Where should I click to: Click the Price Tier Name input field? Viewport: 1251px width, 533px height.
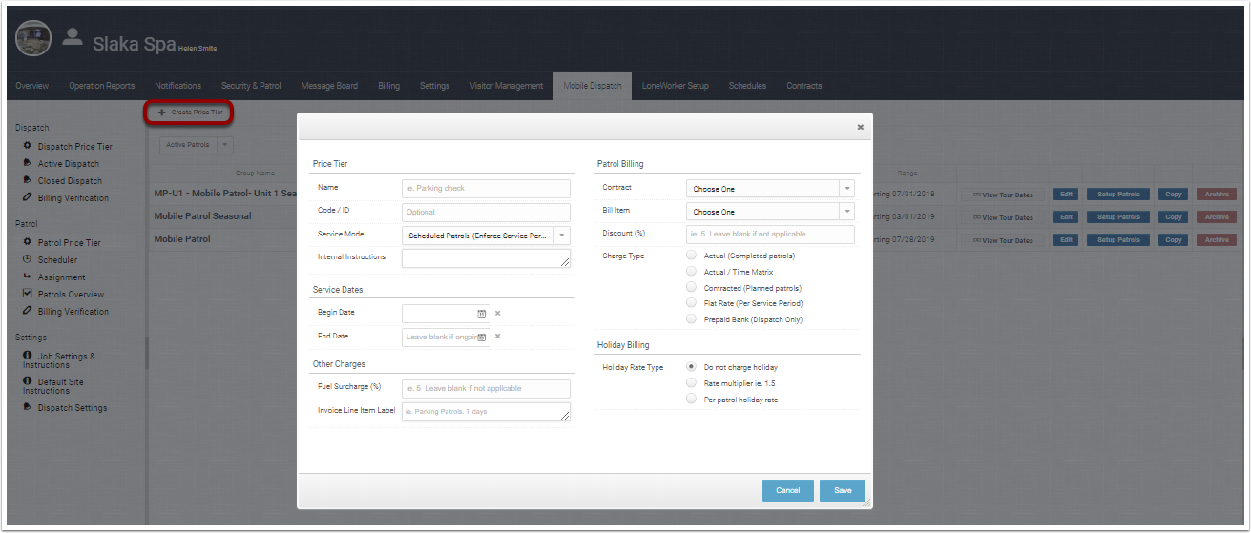(x=487, y=189)
